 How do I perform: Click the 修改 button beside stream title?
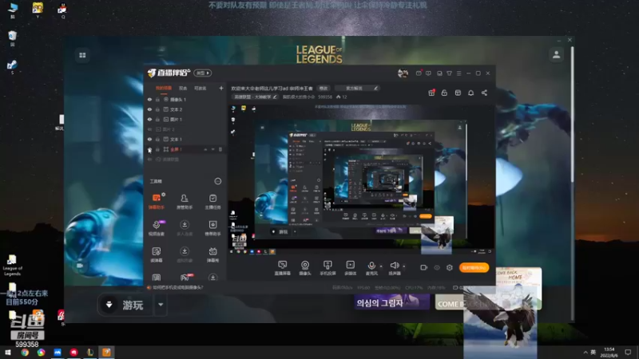[323, 88]
